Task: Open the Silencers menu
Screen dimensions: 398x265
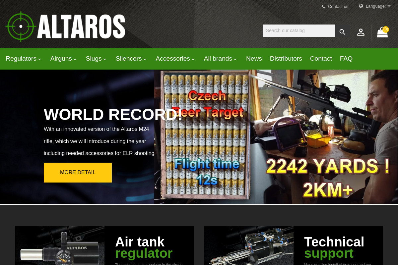Action: 131,59
